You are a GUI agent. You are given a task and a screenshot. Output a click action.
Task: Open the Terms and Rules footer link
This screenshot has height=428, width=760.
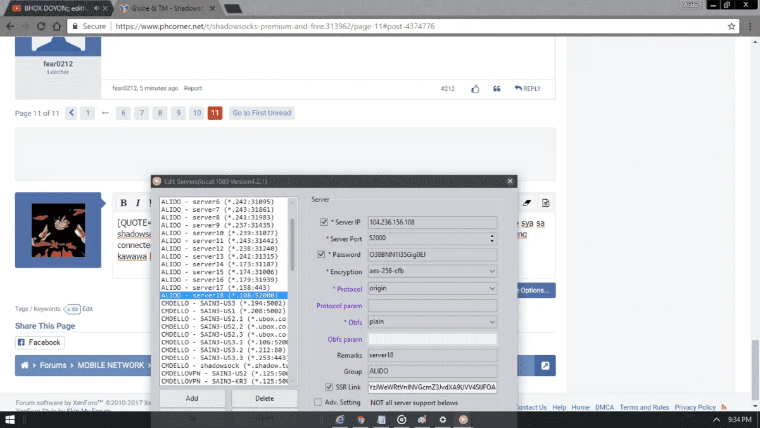[644, 407]
